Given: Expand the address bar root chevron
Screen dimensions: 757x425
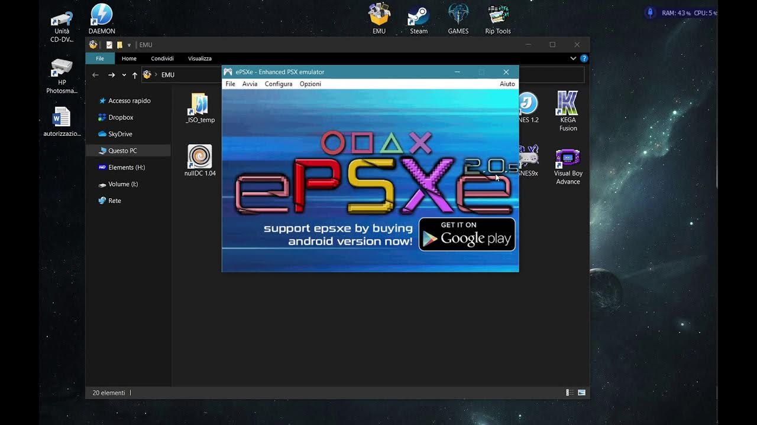Looking at the screenshot, I should coord(156,75).
